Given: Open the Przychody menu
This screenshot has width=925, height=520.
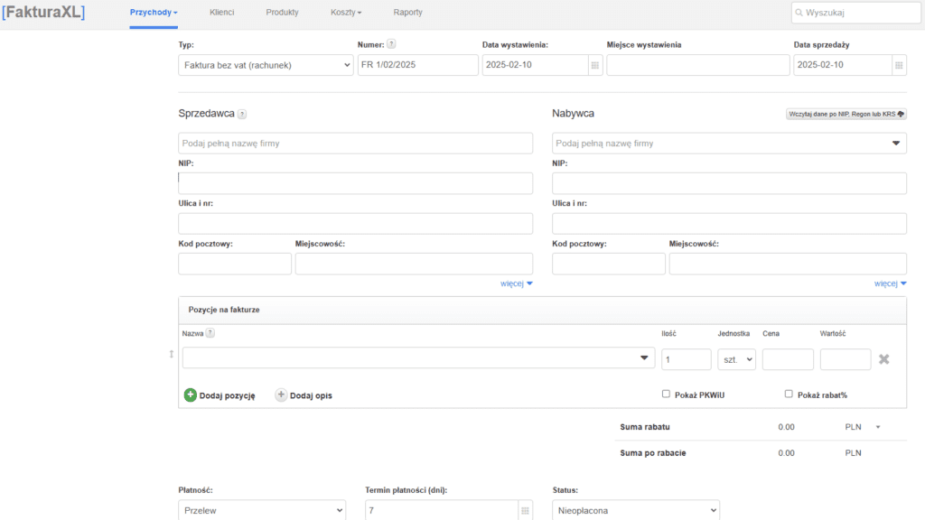Looking at the screenshot, I should tap(153, 13).
